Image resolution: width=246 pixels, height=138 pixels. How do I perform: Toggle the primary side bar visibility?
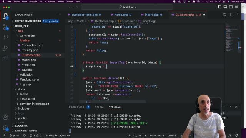pos(219,7)
